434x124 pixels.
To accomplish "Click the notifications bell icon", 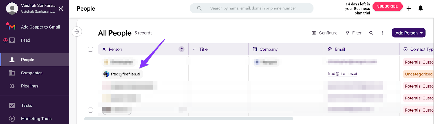I will click(x=420, y=8).
